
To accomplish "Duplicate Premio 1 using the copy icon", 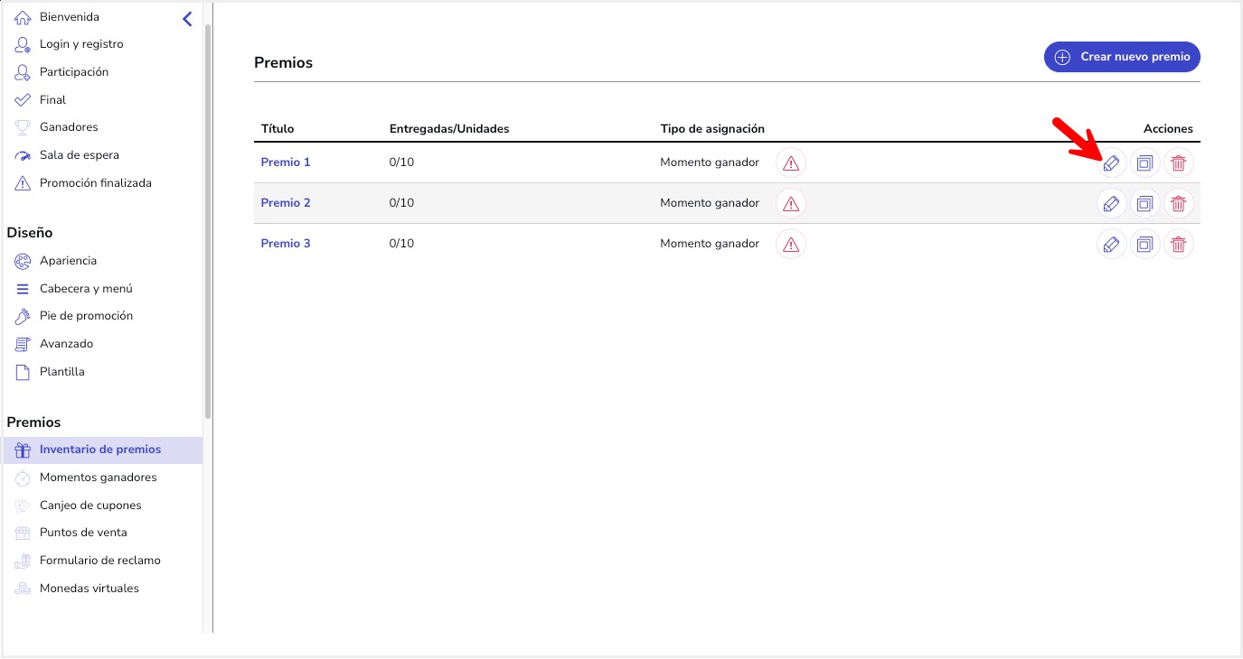I will coord(1145,163).
